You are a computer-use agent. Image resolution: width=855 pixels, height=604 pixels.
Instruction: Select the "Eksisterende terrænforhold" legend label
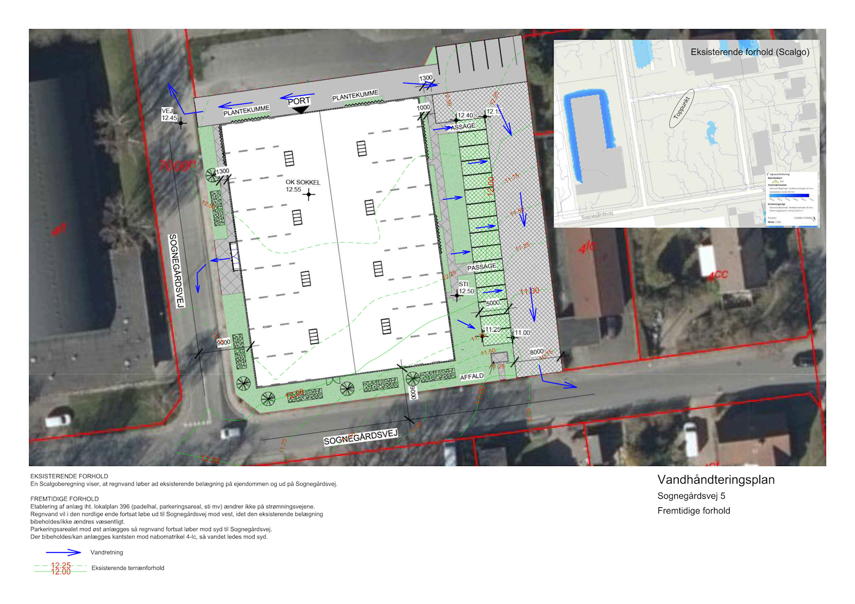128,568
